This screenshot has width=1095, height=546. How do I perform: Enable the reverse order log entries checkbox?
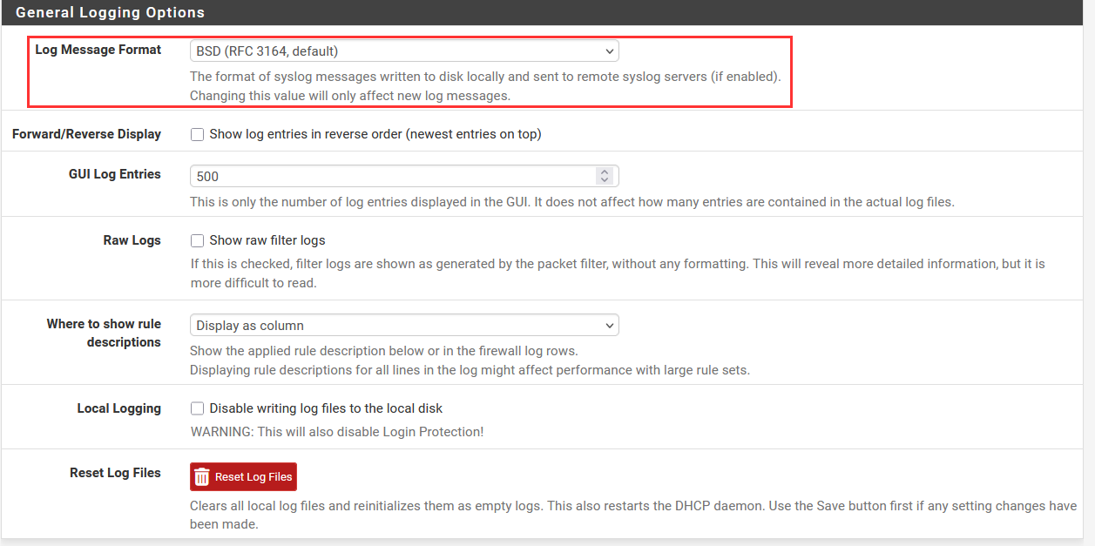click(x=198, y=134)
